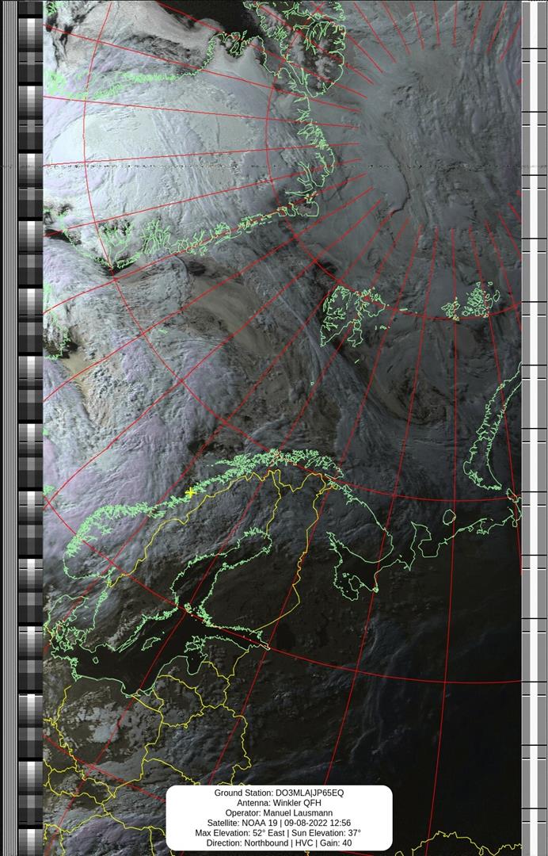Image resolution: width=548 pixels, height=856 pixels.
Task: Click the small round Kolguyev island outline
Action: [449, 517]
